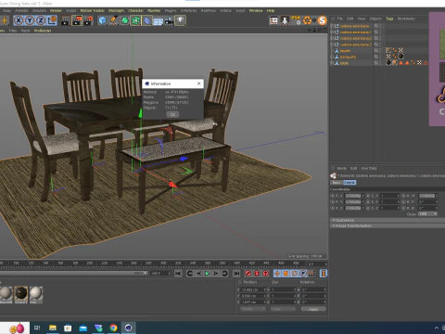The height and width of the screenshot is (334, 445).
Task: Go to end of timeline
Action: 236,274
